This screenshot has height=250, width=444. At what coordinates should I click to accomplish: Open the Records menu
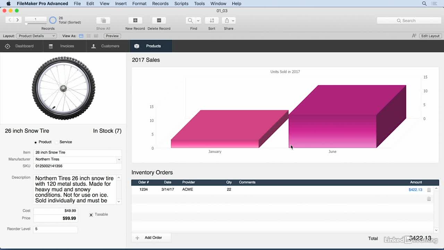(x=160, y=3)
